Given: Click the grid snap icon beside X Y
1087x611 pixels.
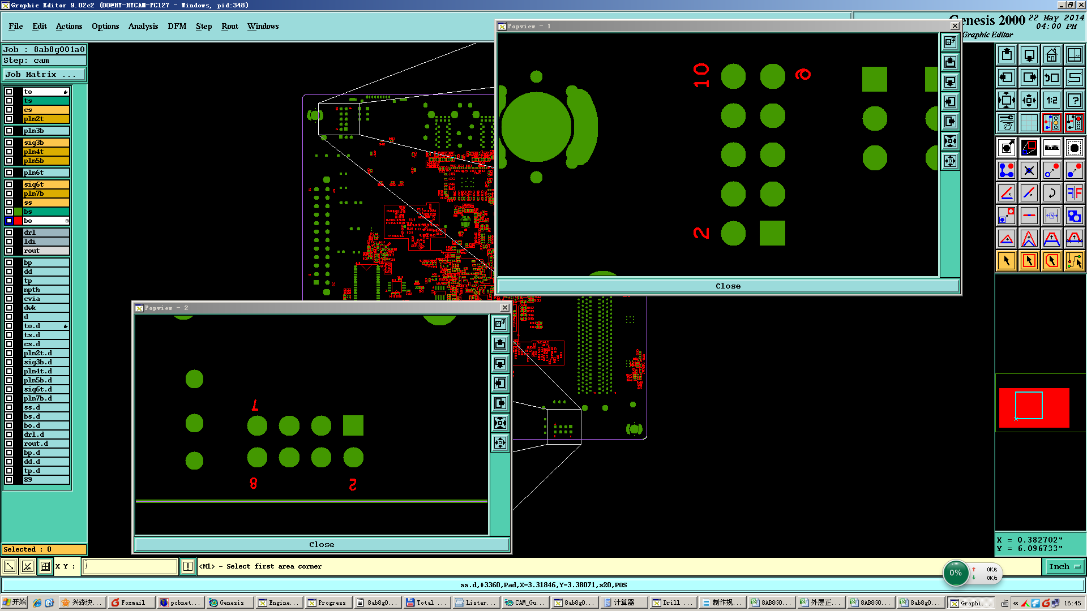Looking at the screenshot, I should 45,566.
